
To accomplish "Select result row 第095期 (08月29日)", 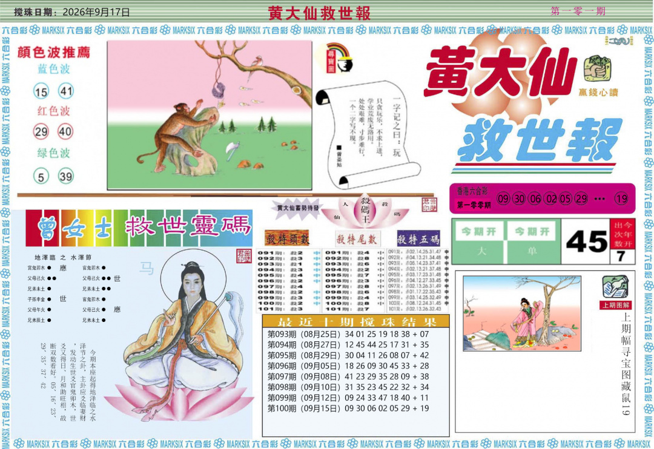I will coord(348,355).
